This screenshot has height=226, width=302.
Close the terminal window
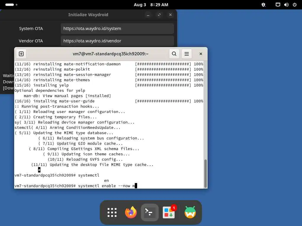[x=201, y=54]
